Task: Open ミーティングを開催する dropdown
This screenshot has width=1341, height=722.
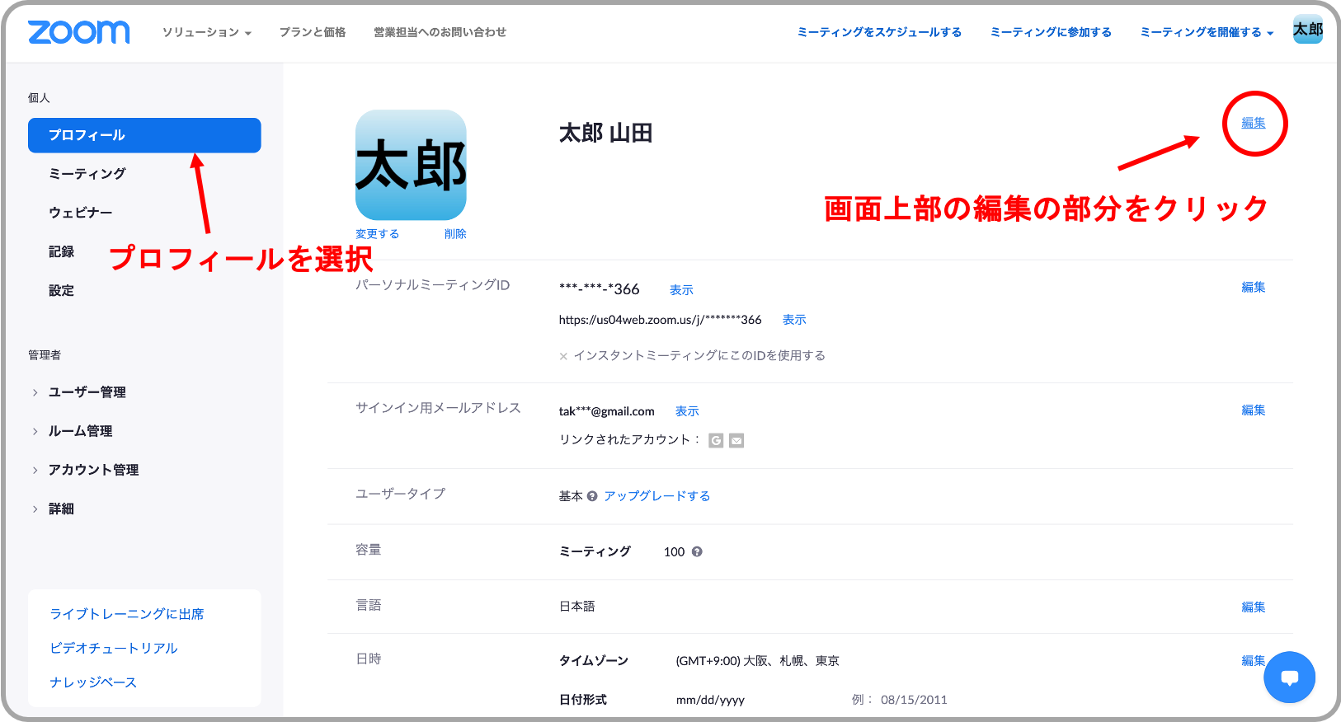Action: pos(1206,32)
